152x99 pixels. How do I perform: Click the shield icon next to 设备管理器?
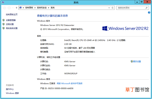click(3, 20)
